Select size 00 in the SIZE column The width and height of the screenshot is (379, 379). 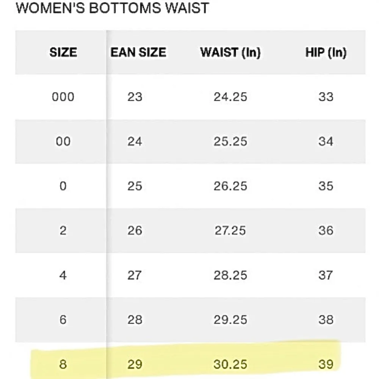pos(63,141)
